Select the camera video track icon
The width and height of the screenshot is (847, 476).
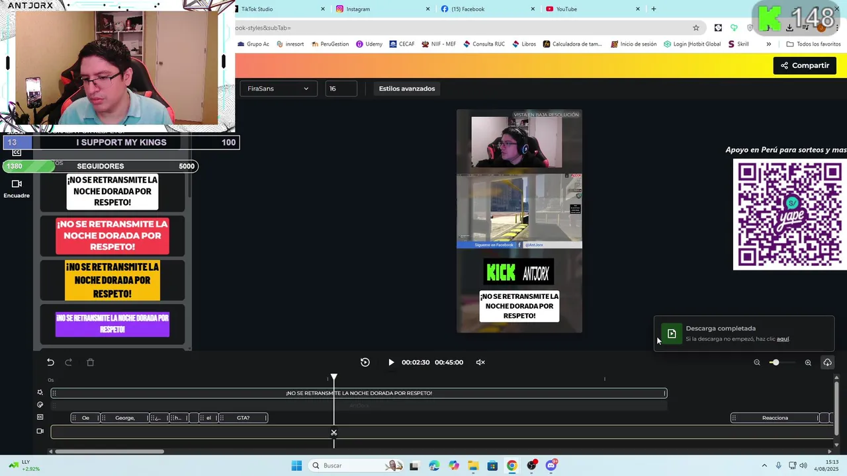coord(40,431)
